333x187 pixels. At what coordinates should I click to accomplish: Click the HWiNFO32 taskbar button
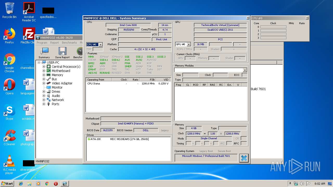pyautogui.click(x=65, y=184)
